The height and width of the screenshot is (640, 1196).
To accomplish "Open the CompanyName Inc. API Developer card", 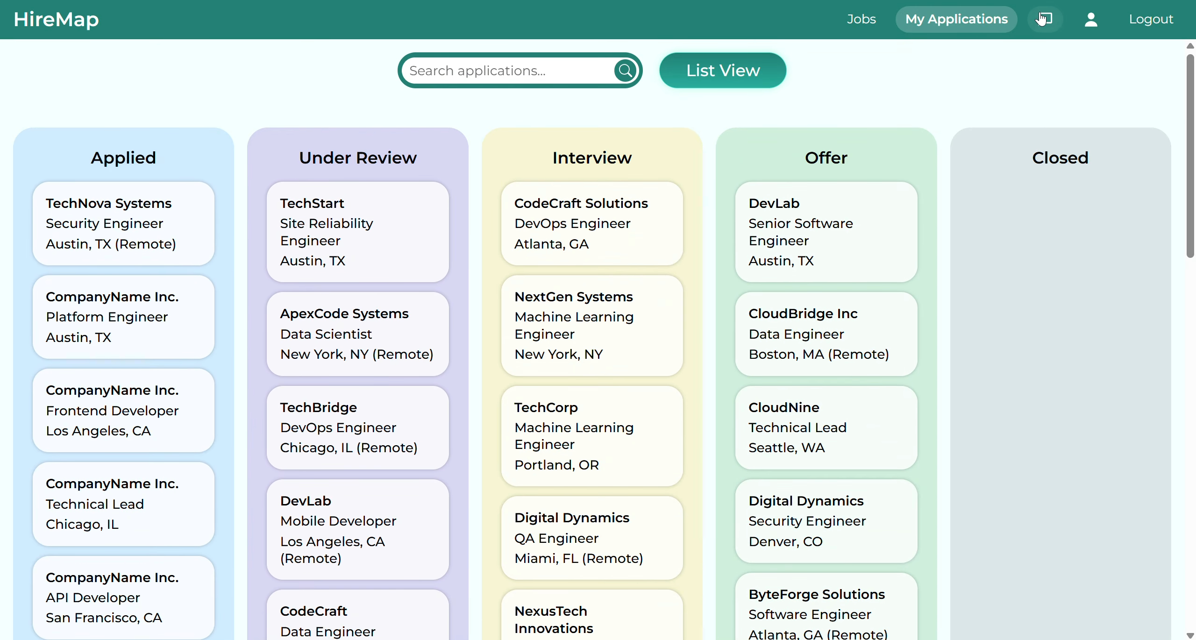I will [x=123, y=597].
